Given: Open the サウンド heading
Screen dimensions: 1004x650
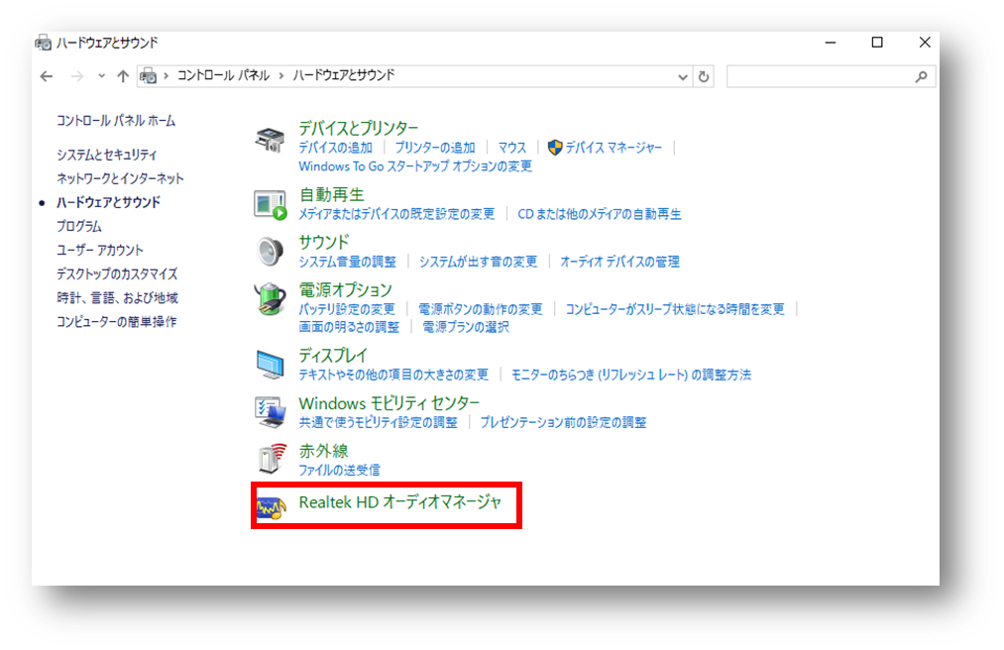Looking at the screenshot, I should click(x=324, y=242).
